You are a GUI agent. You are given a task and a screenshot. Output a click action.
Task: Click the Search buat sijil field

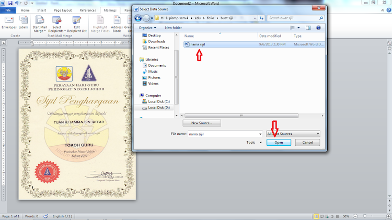point(296,18)
